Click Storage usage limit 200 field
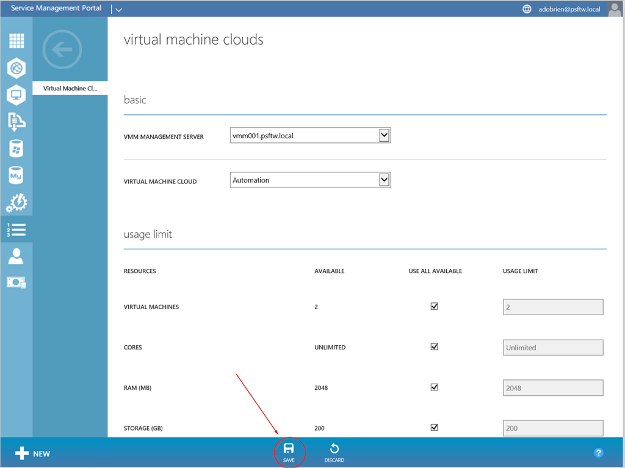The image size is (625, 468). tap(553, 428)
